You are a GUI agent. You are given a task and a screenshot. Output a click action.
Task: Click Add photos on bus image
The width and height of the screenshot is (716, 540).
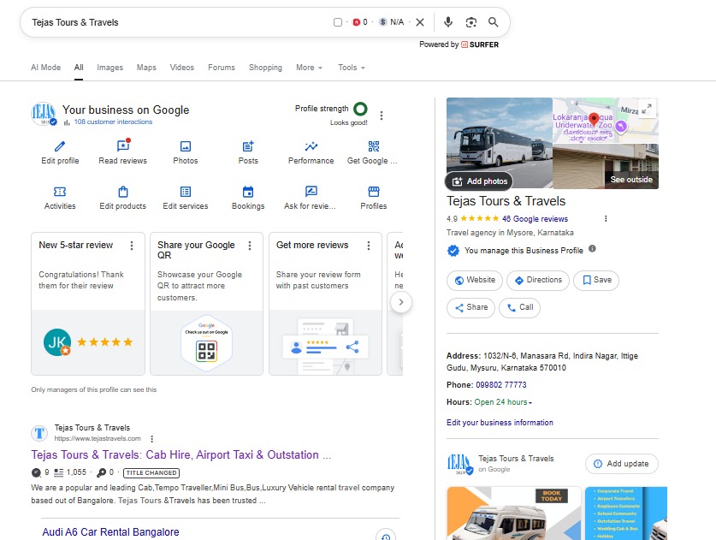point(479,181)
